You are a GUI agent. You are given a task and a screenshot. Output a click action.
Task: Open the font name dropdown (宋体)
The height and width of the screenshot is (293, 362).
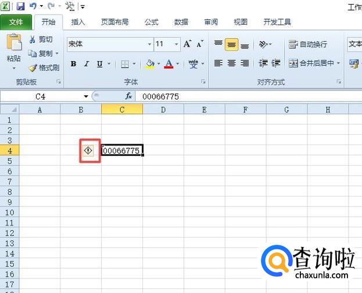(149, 44)
